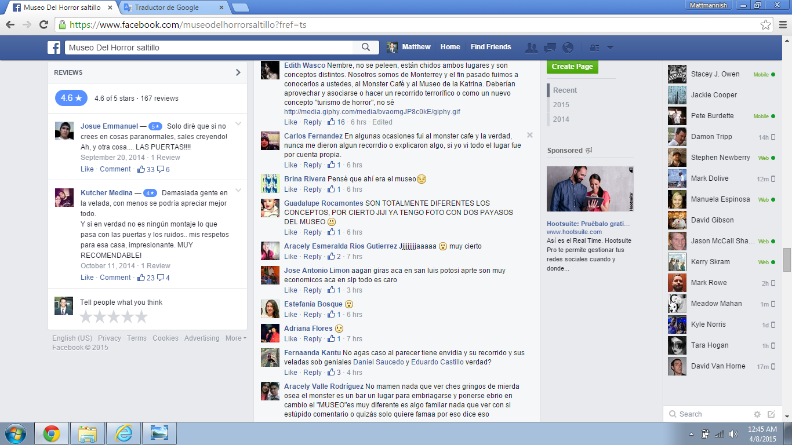The height and width of the screenshot is (445, 792).
Task: Click the Create Page button
Action: pyautogui.click(x=572, y=67)
